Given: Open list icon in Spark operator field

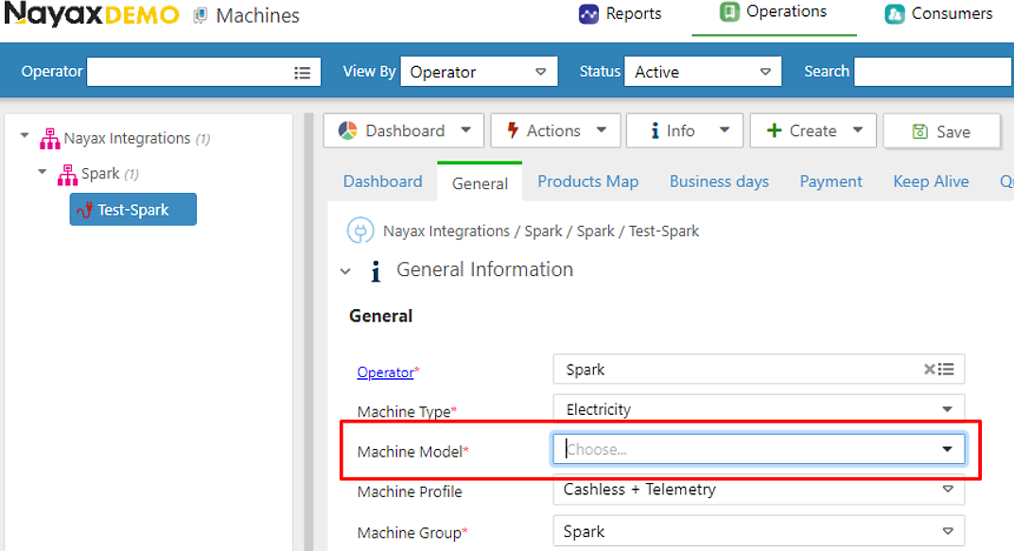Looking at the screenshot, I should pos(946,370).
